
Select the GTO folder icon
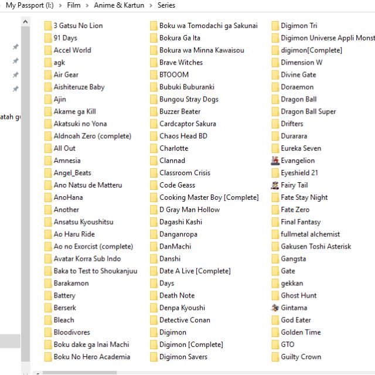tap(275, 345)
